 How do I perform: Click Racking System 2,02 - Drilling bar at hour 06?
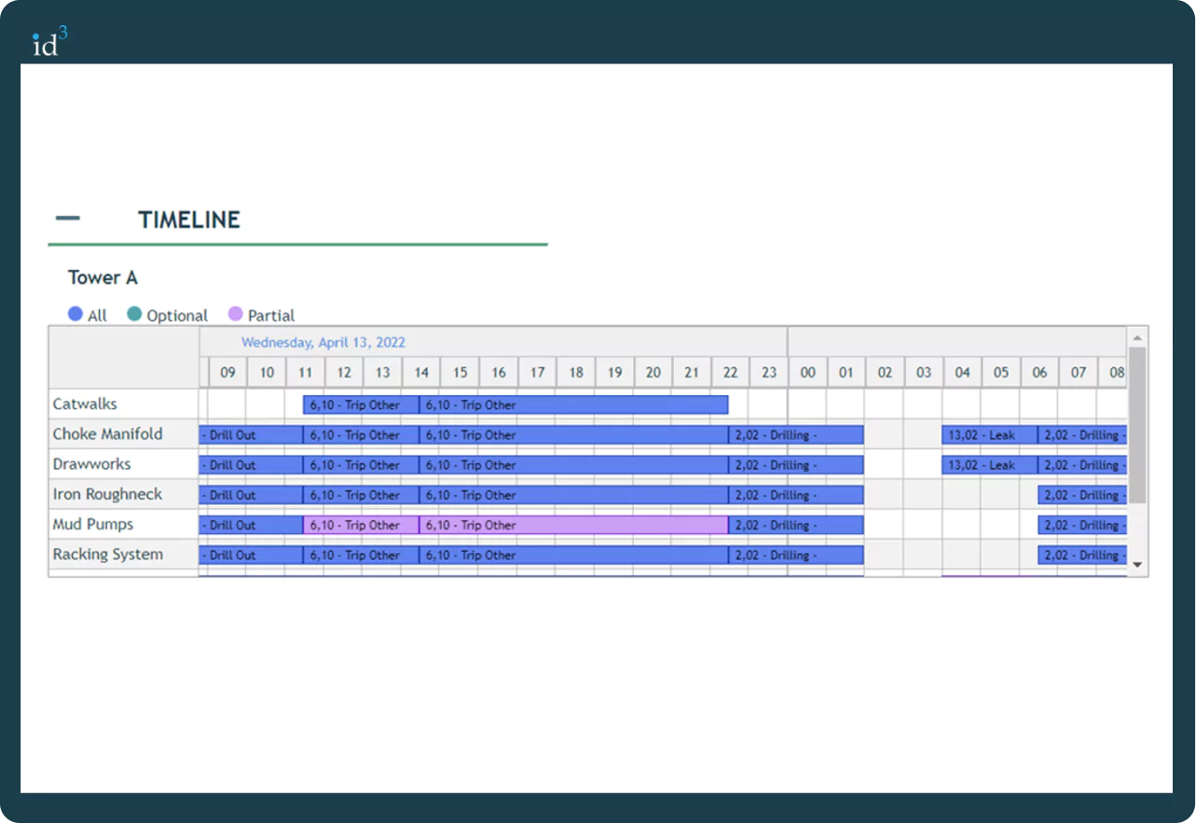pyautogui.click(x=1082, y=555)
